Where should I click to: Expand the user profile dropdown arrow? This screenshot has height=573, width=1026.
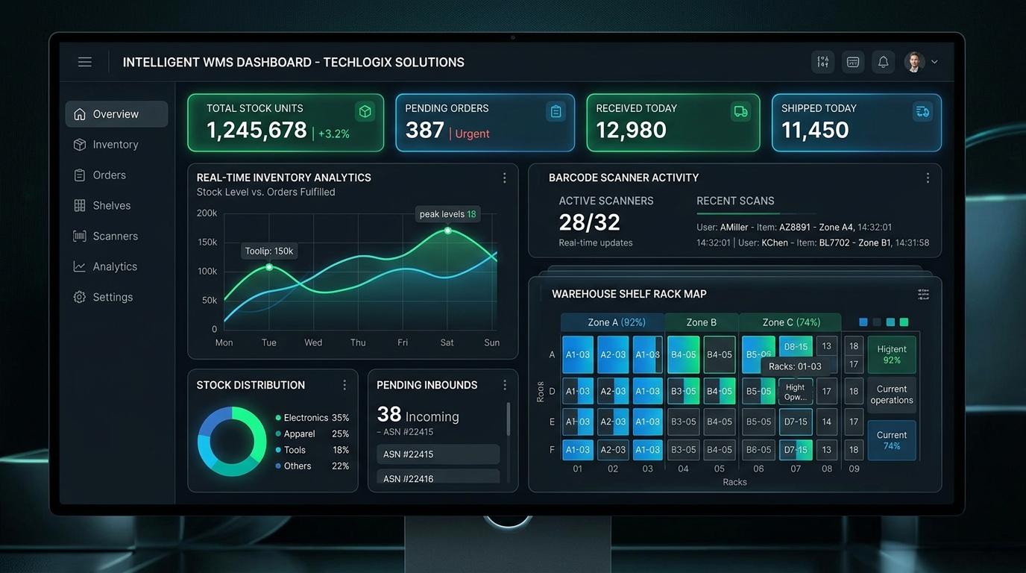pos(934,62)
